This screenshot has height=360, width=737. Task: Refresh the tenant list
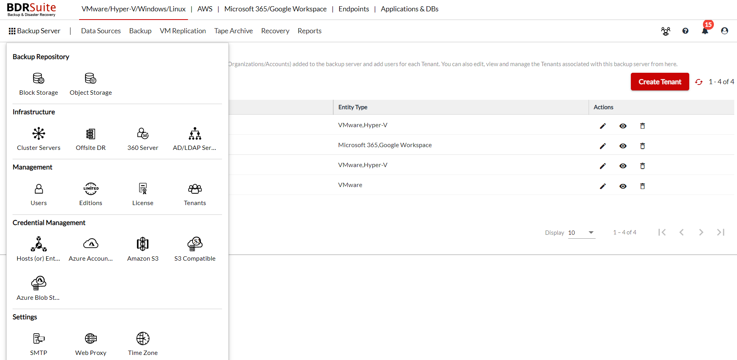tap(699, 82)
